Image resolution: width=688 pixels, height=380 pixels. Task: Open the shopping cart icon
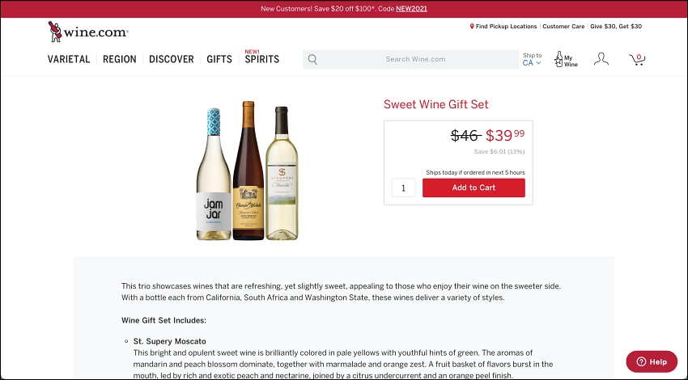(637, 59)
